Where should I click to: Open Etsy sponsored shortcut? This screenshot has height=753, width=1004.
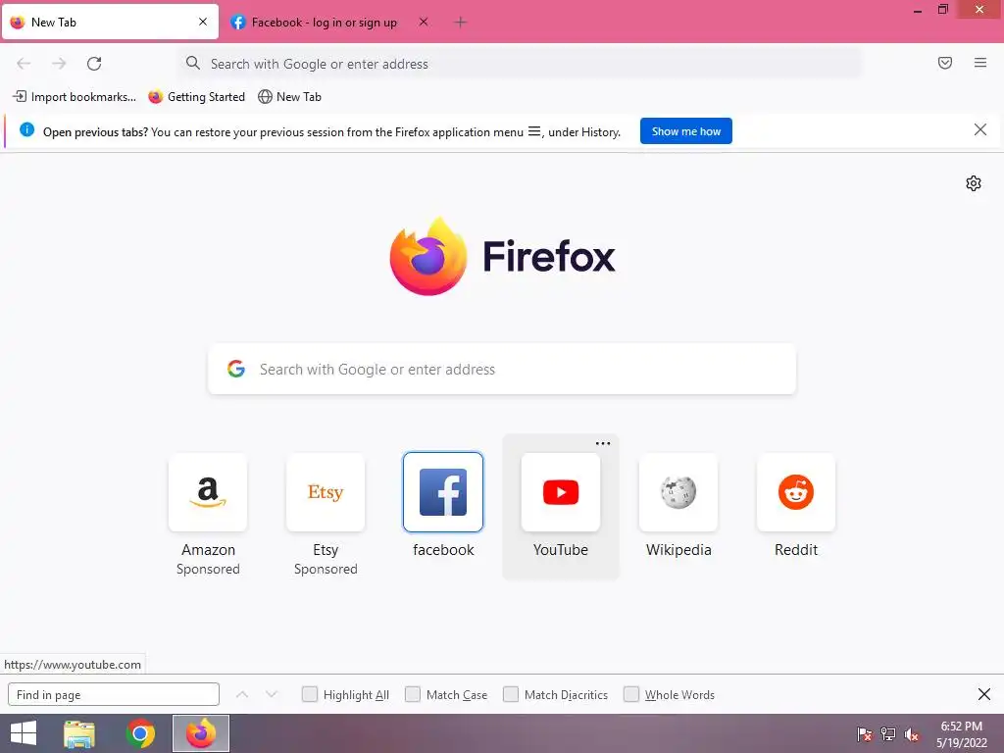[x=326, y=492]
